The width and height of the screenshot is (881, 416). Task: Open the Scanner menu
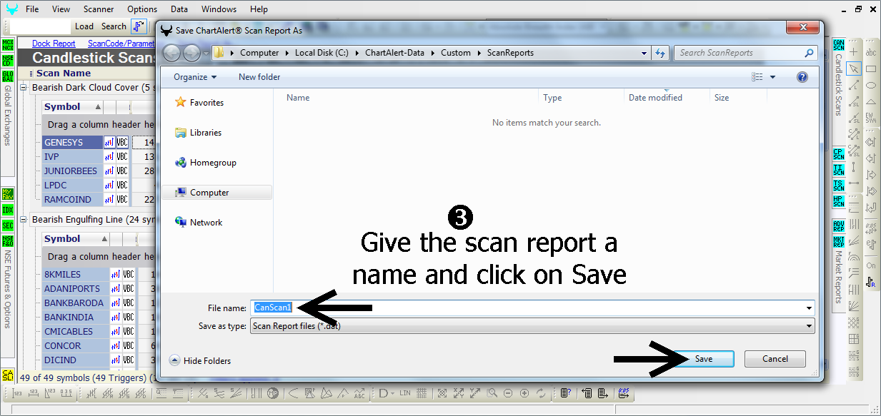pos(99,9)
